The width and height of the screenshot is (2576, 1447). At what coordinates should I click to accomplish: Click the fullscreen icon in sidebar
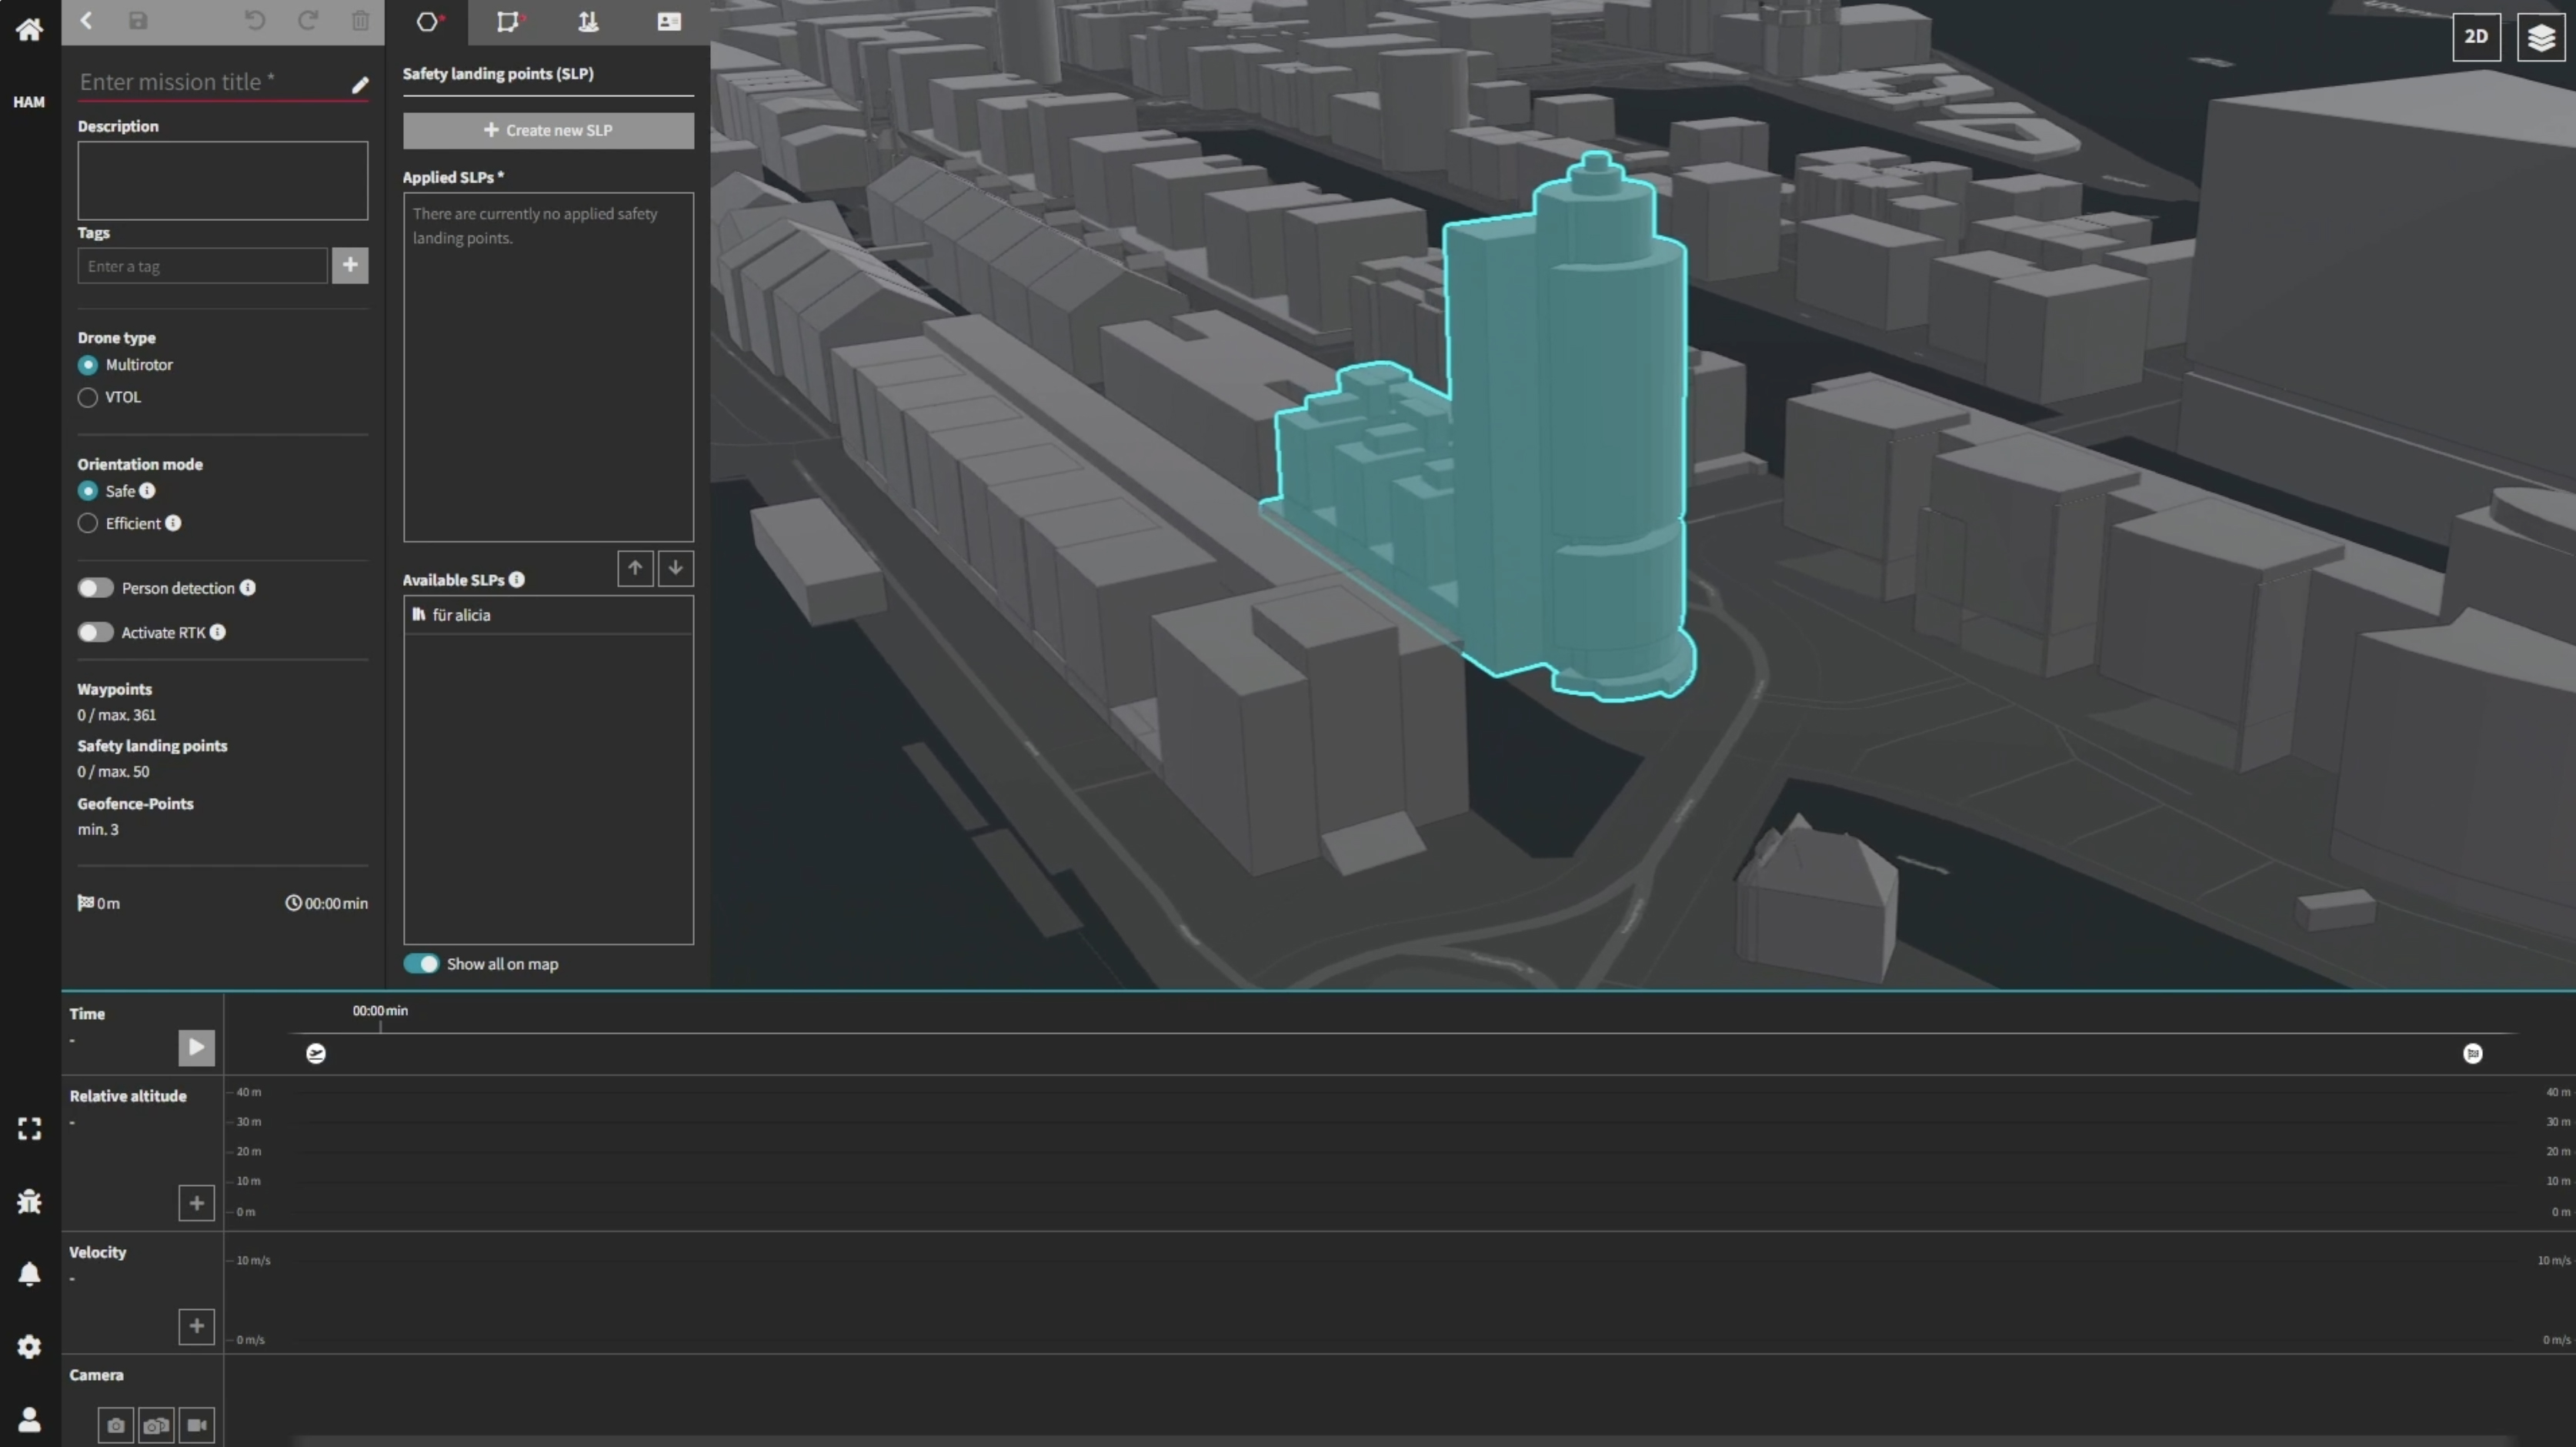(29, 1129)
